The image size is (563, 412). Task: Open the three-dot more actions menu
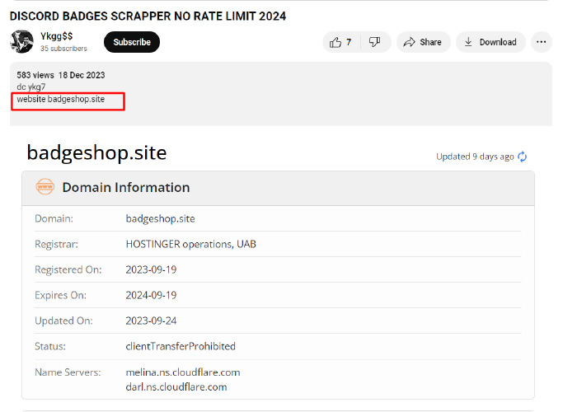(x=541, y=42)
